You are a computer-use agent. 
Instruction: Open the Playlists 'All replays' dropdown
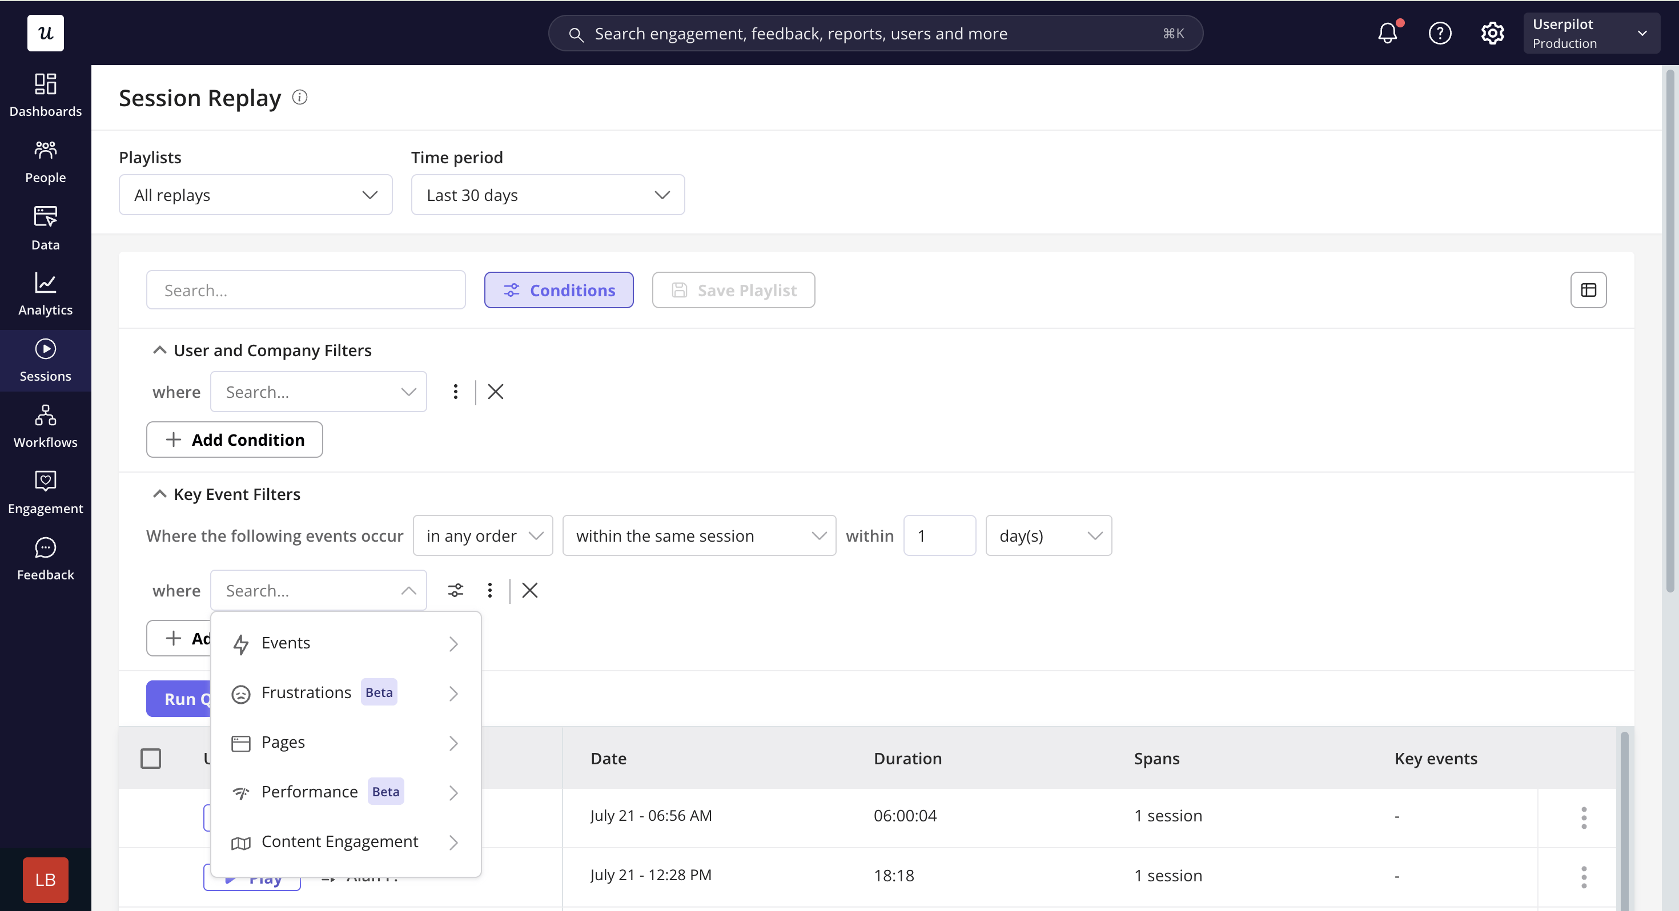click(255, 195)
